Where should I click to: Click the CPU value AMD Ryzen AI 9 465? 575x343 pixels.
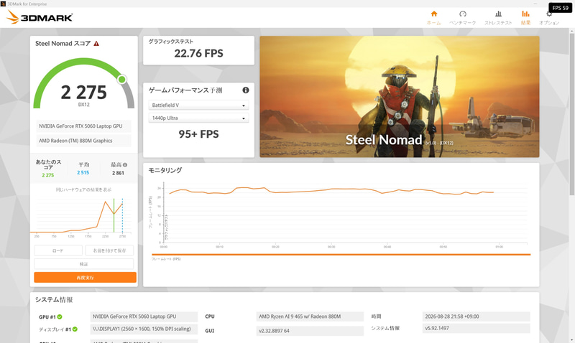(x=310, y=316)
